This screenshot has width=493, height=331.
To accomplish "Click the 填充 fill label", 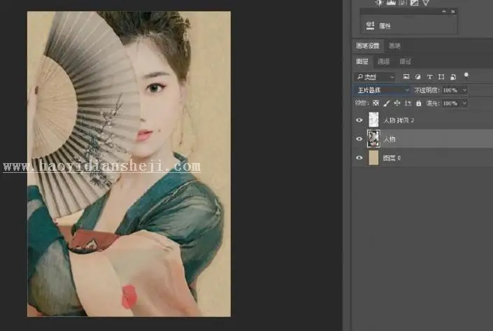I will click(x=433, y=103).
